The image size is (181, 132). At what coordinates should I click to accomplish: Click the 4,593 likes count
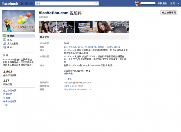click(x=8, y=72)
